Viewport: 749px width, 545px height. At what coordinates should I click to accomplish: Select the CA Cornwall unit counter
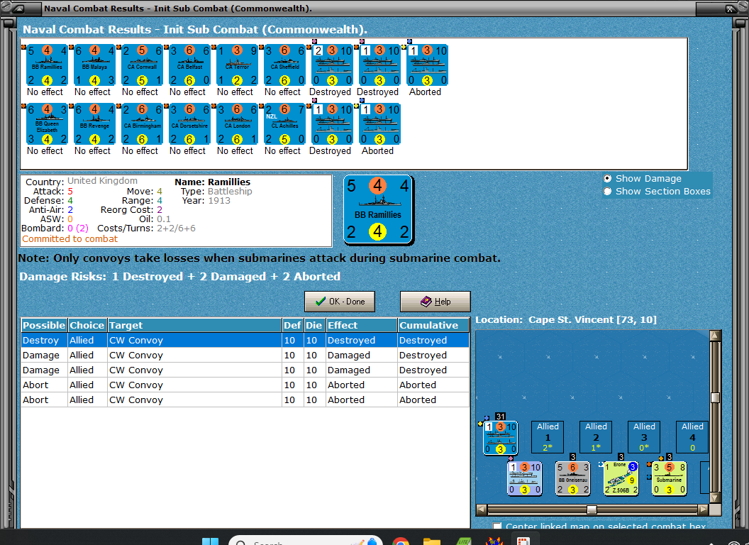pyautogui.click(x=142, y=65)
